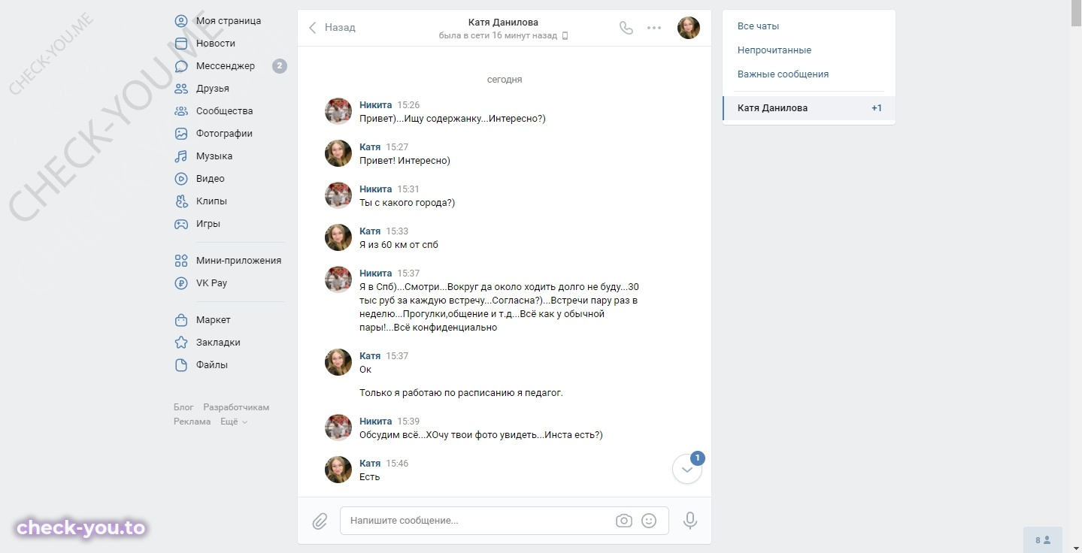Click the Реклама footer link
Screen dimensions: 1082x553
click(192, 422)
